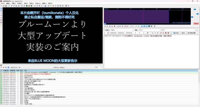Click the video seek bar slider
Viewport: 200px width, 107px height.
point(51,65)
